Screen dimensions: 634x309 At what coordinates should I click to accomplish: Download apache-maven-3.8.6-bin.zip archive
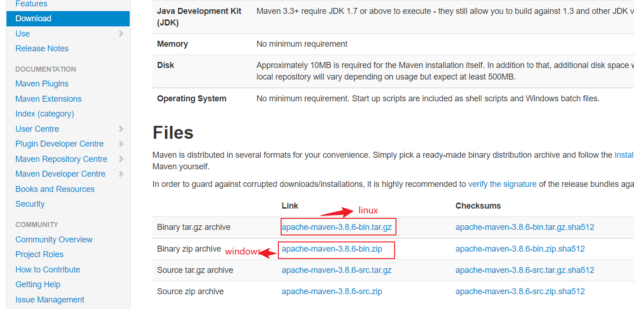click(x=332, y=249)
